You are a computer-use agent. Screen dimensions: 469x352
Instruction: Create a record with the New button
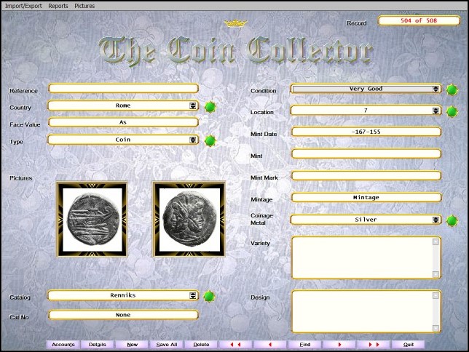click(x=133, y=345)
